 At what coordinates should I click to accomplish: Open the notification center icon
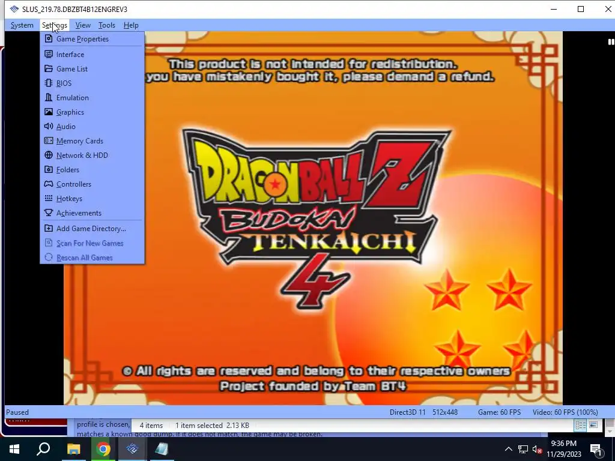(x=596, y=449)
